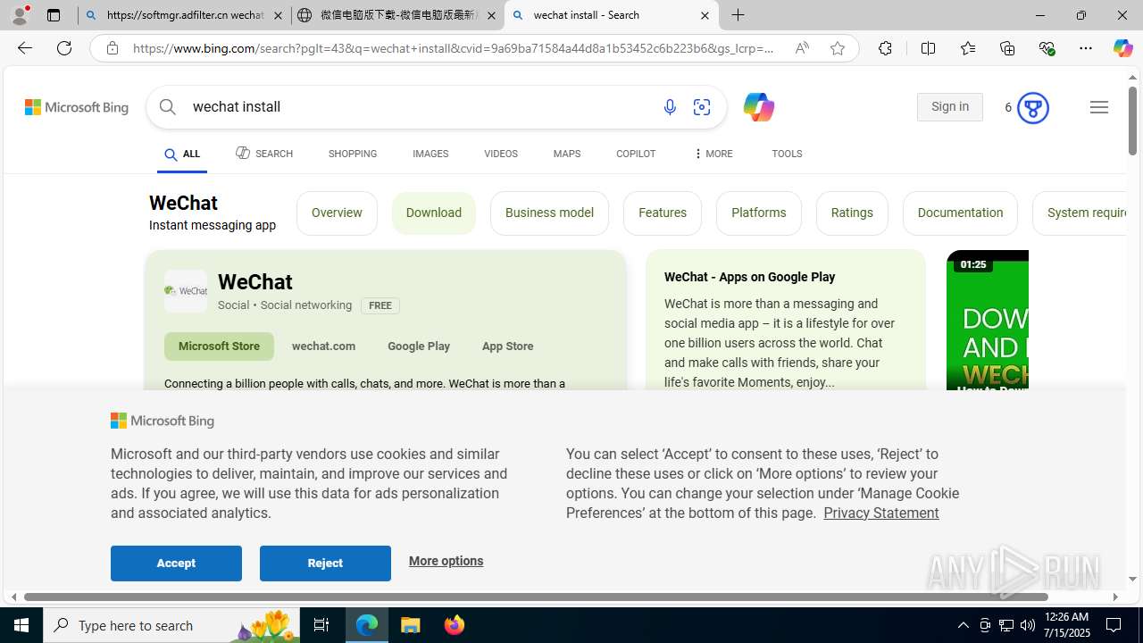
Task: Show hidden system tray icons
Action: click(963, 625)
